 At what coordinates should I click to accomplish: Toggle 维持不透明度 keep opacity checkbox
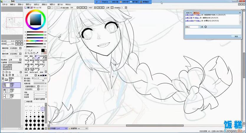(34, 99)
